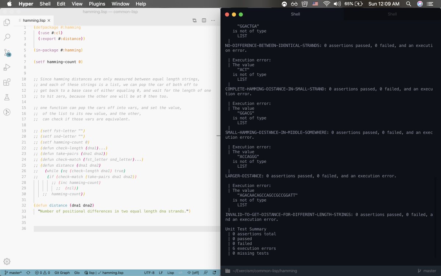Open errors and warnings count indicator

tap(42, 273)
